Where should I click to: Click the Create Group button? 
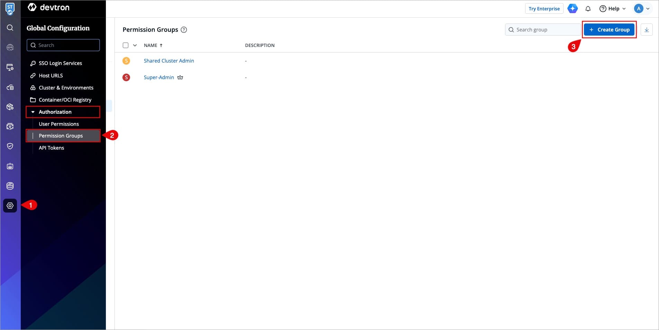tap(609, 30)
